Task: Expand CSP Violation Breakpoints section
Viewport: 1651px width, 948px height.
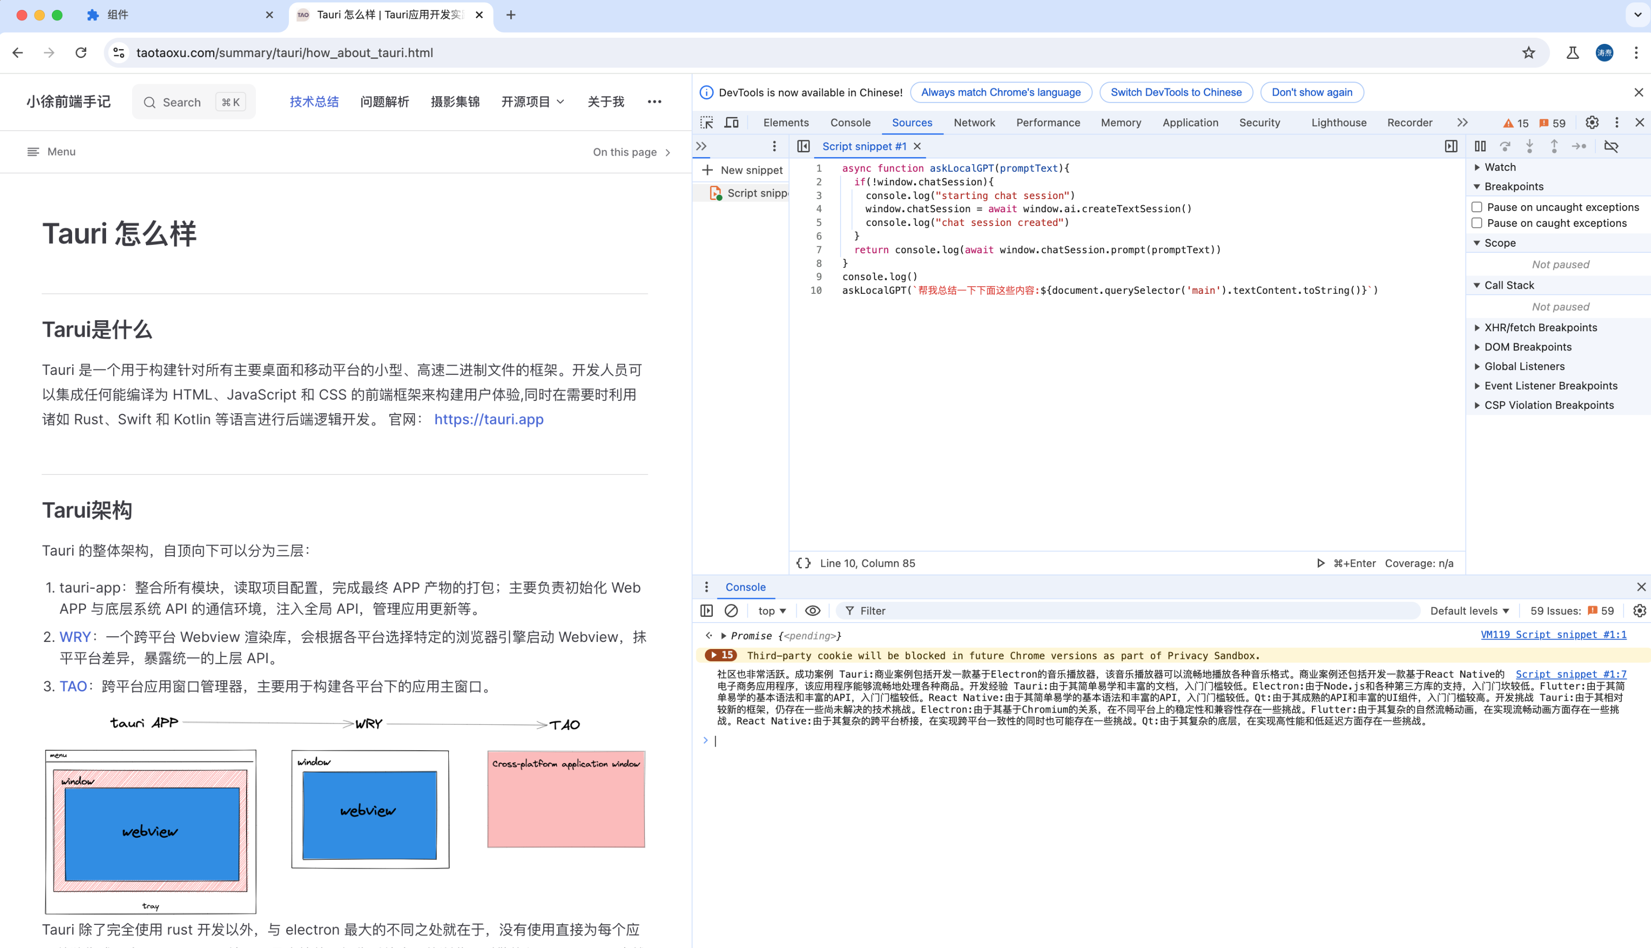Action: click(x=1477, y=405)
